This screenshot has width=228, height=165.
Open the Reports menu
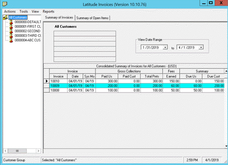pyautogui.click(x=48, y=11)
